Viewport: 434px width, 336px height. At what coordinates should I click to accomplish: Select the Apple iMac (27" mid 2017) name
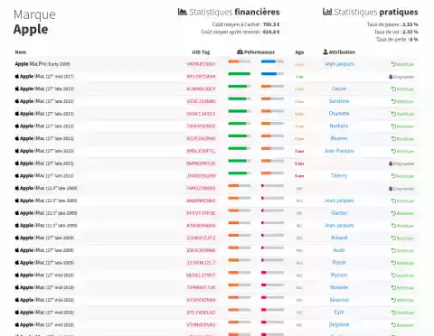tap(47, 76)
